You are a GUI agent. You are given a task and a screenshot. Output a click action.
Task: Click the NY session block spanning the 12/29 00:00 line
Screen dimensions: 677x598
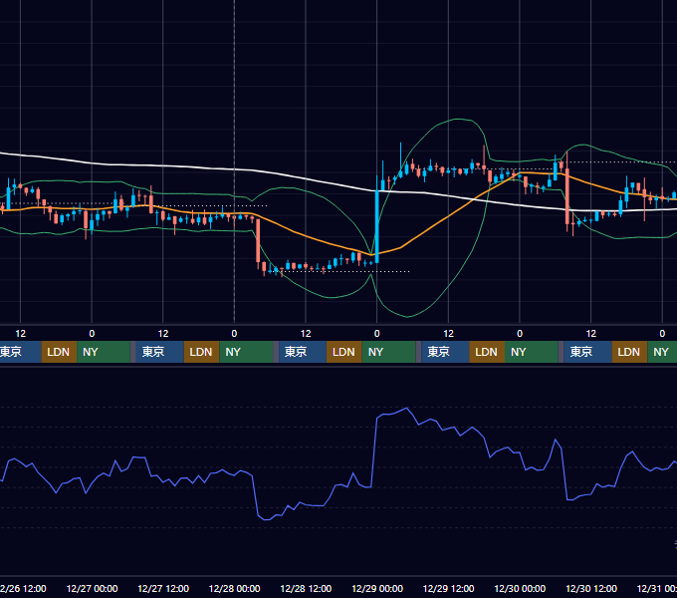coord(388,352)
